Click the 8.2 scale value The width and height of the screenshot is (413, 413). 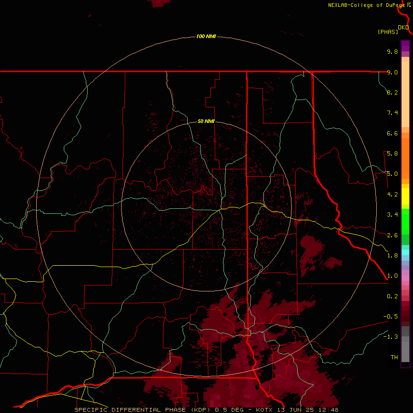point(392,92)
